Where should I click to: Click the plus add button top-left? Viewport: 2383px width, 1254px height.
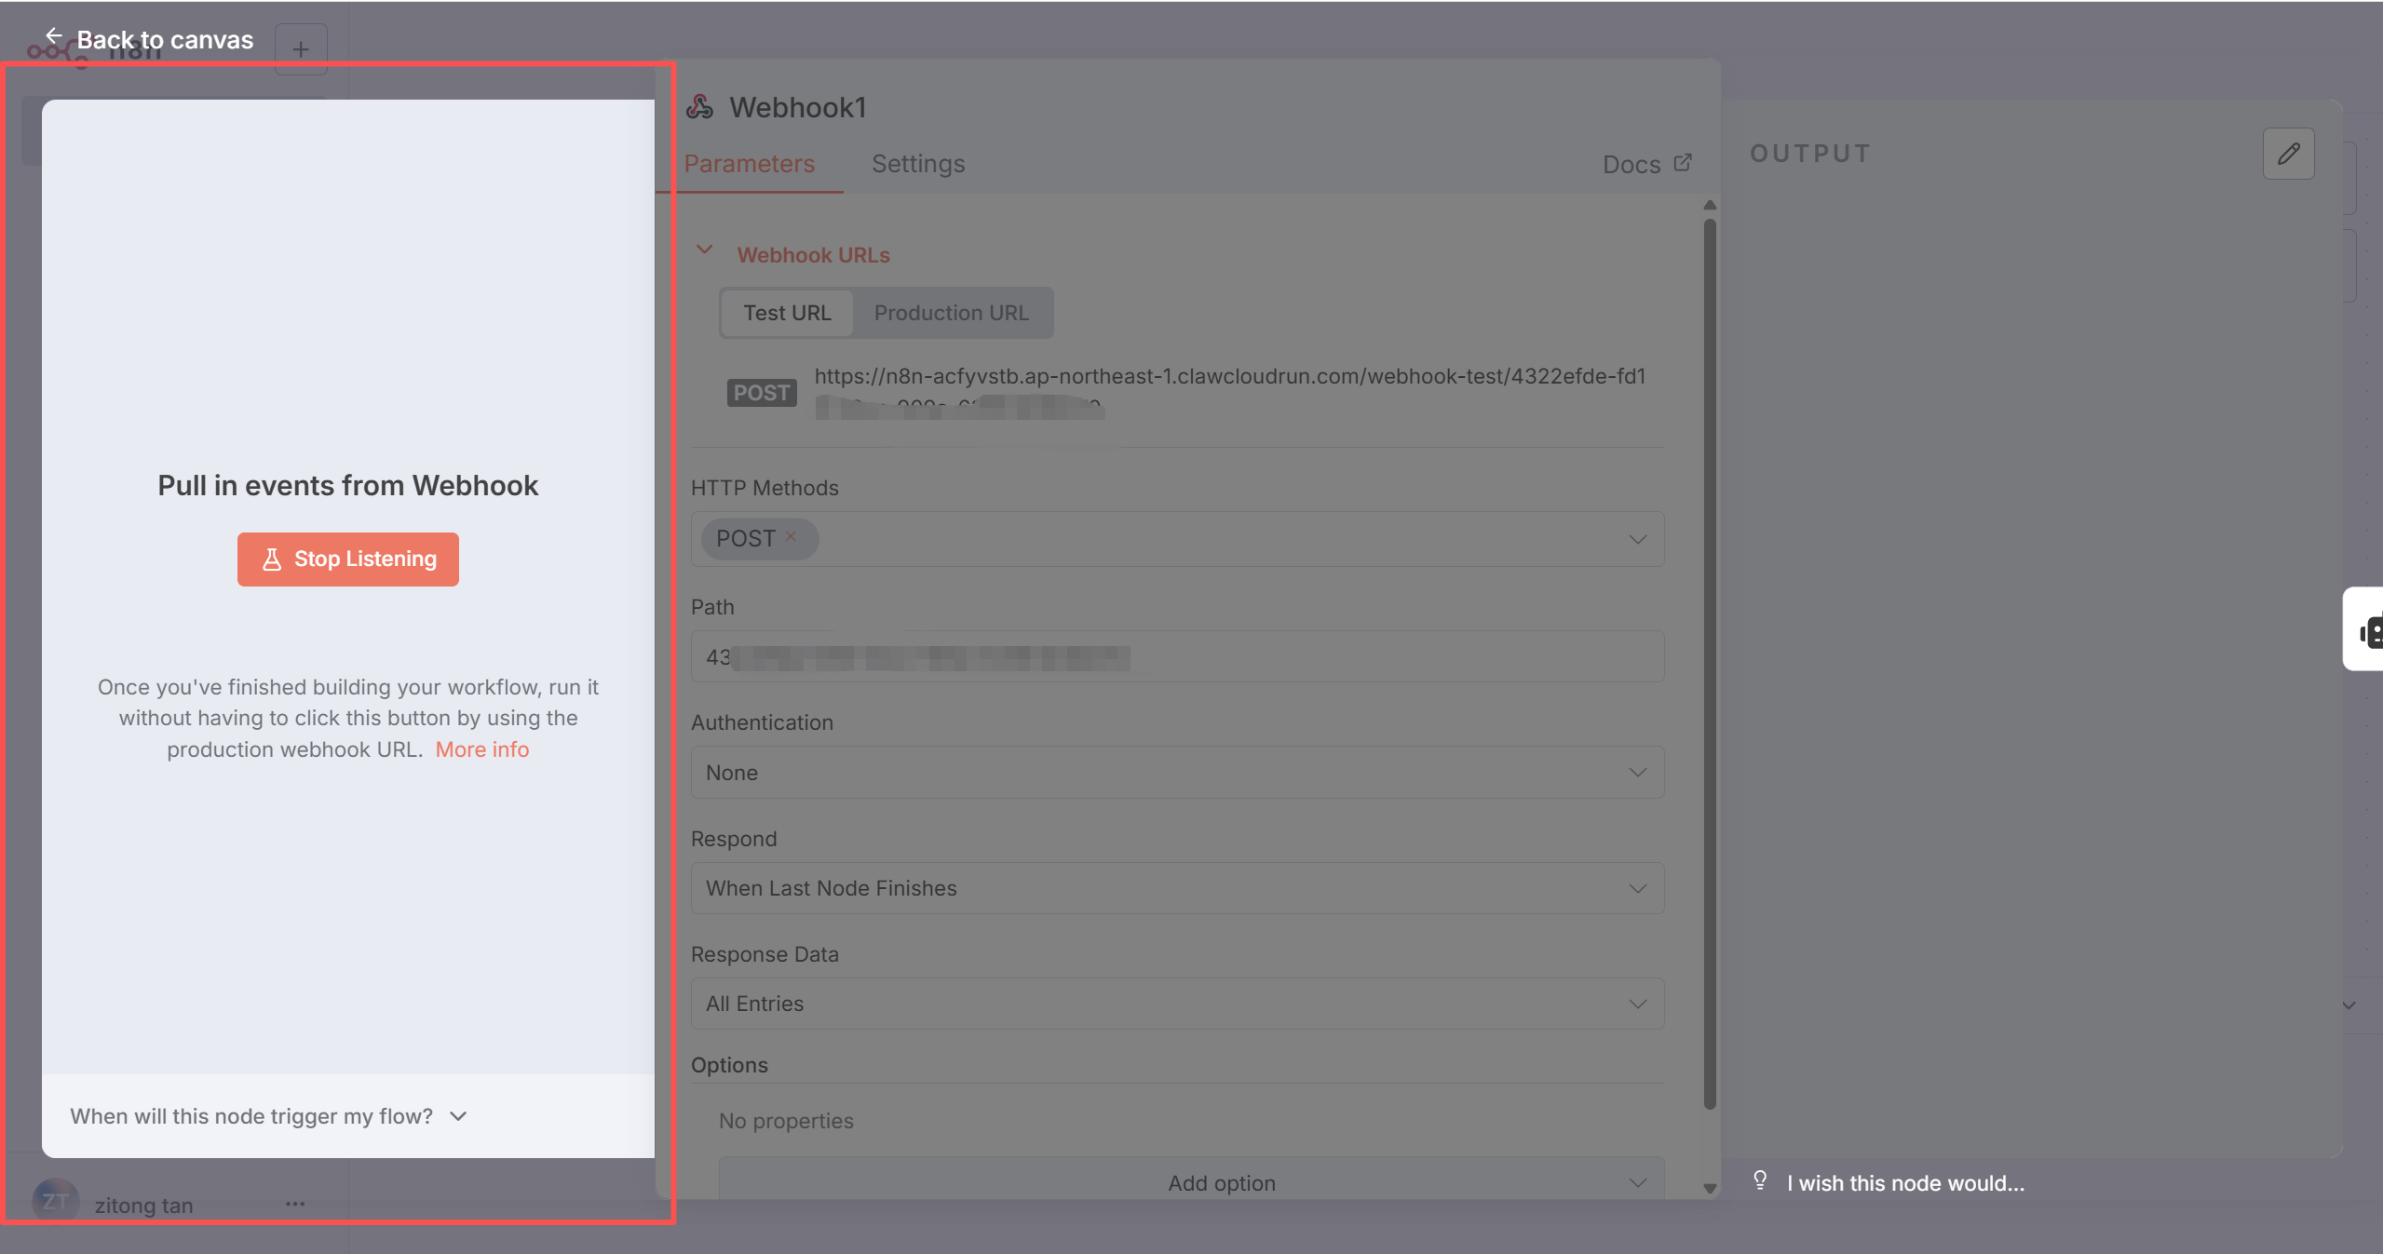point(301,49)
